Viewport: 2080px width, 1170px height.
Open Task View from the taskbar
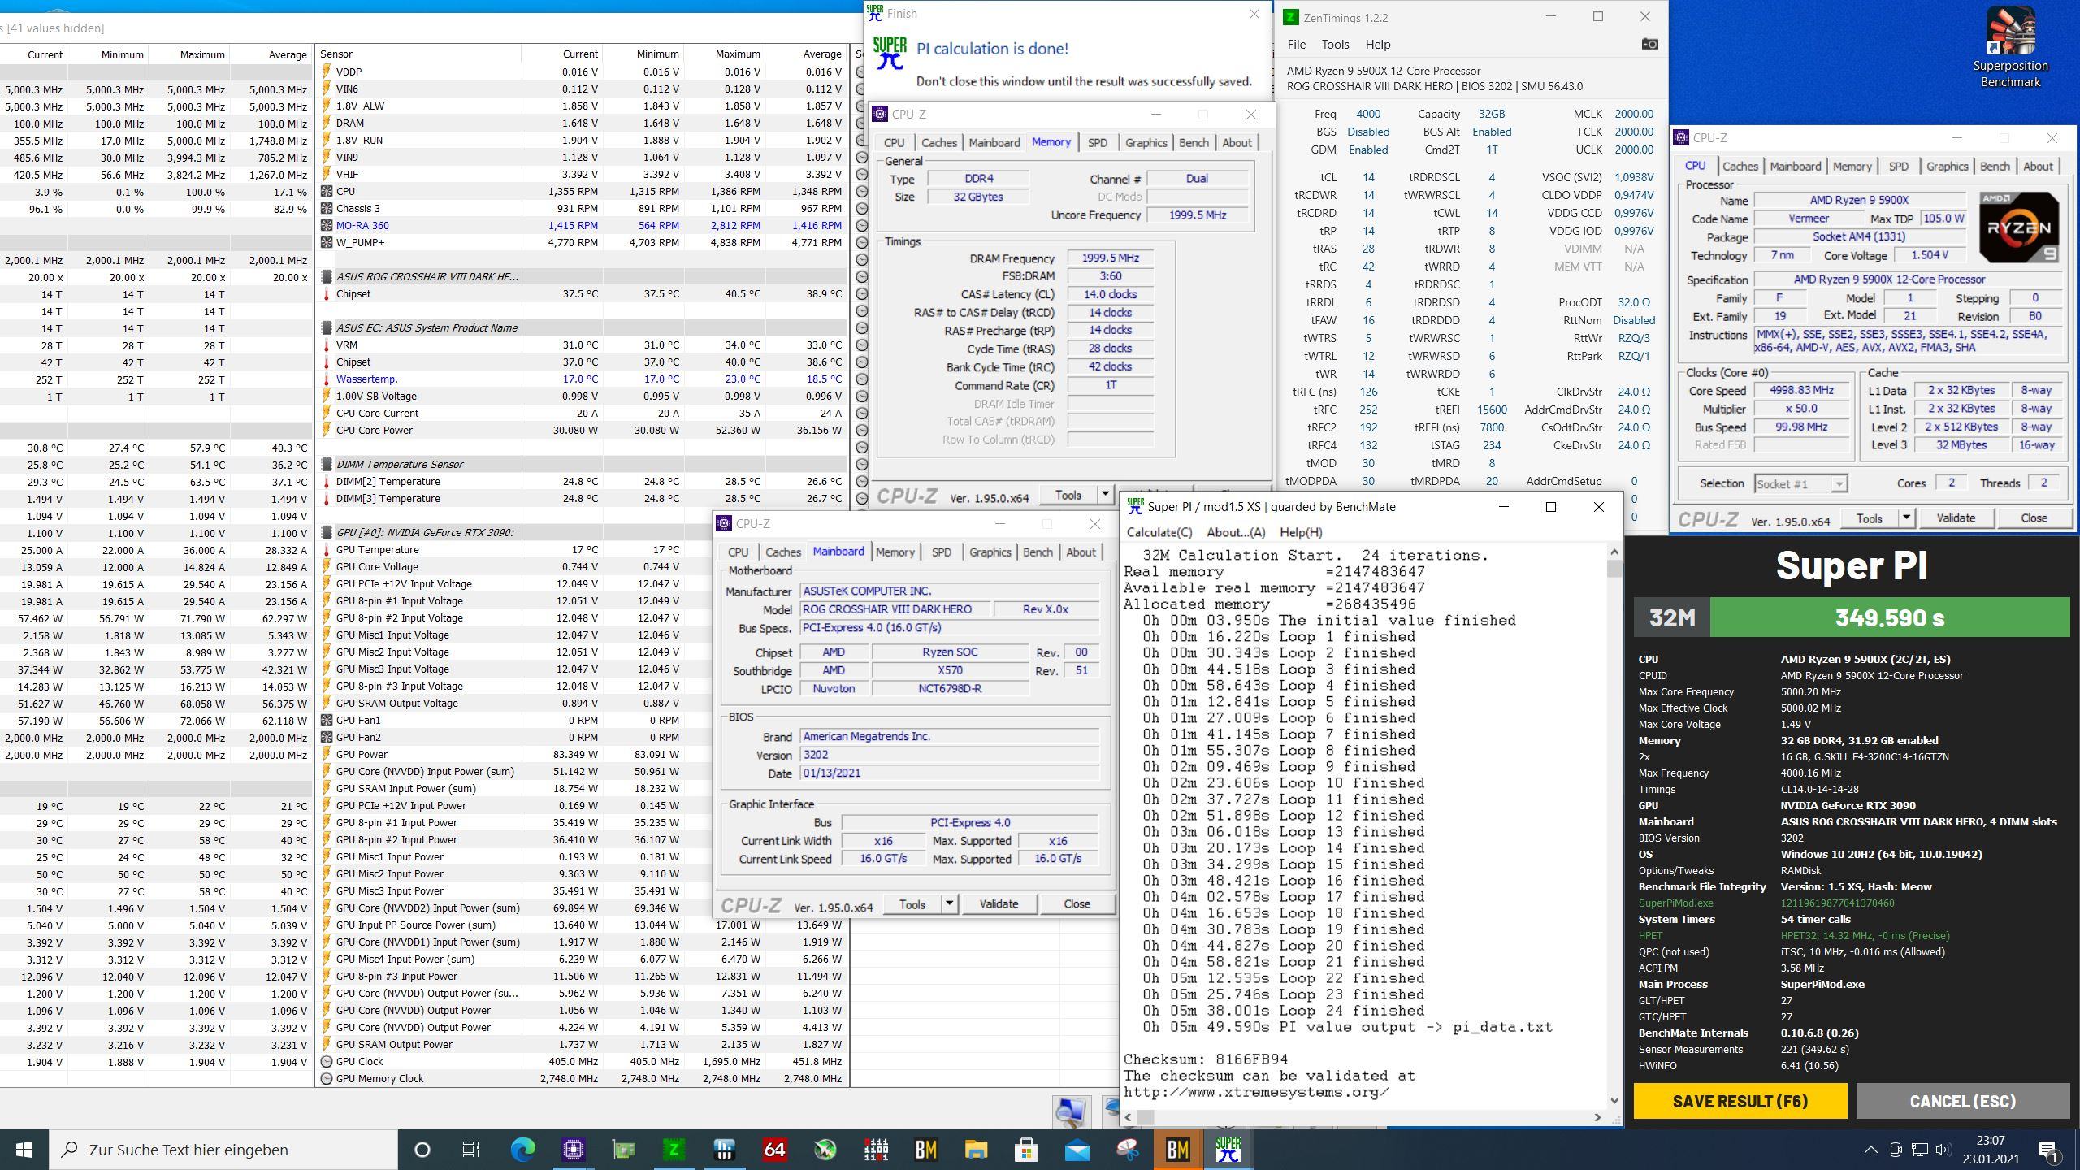[x=471, y=1150]
